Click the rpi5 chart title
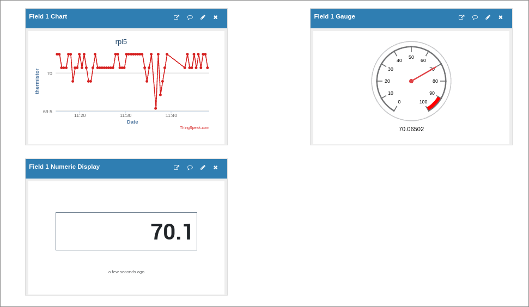 (x=121, y=42)
